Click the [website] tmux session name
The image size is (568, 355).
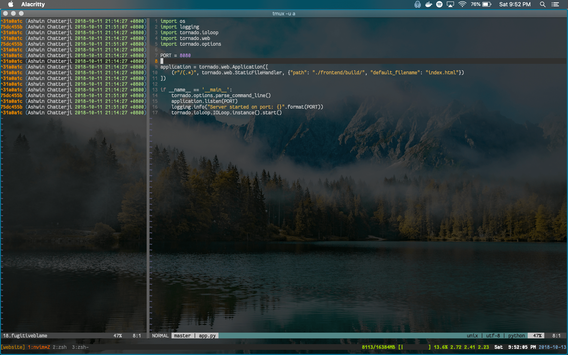[13, 347]
